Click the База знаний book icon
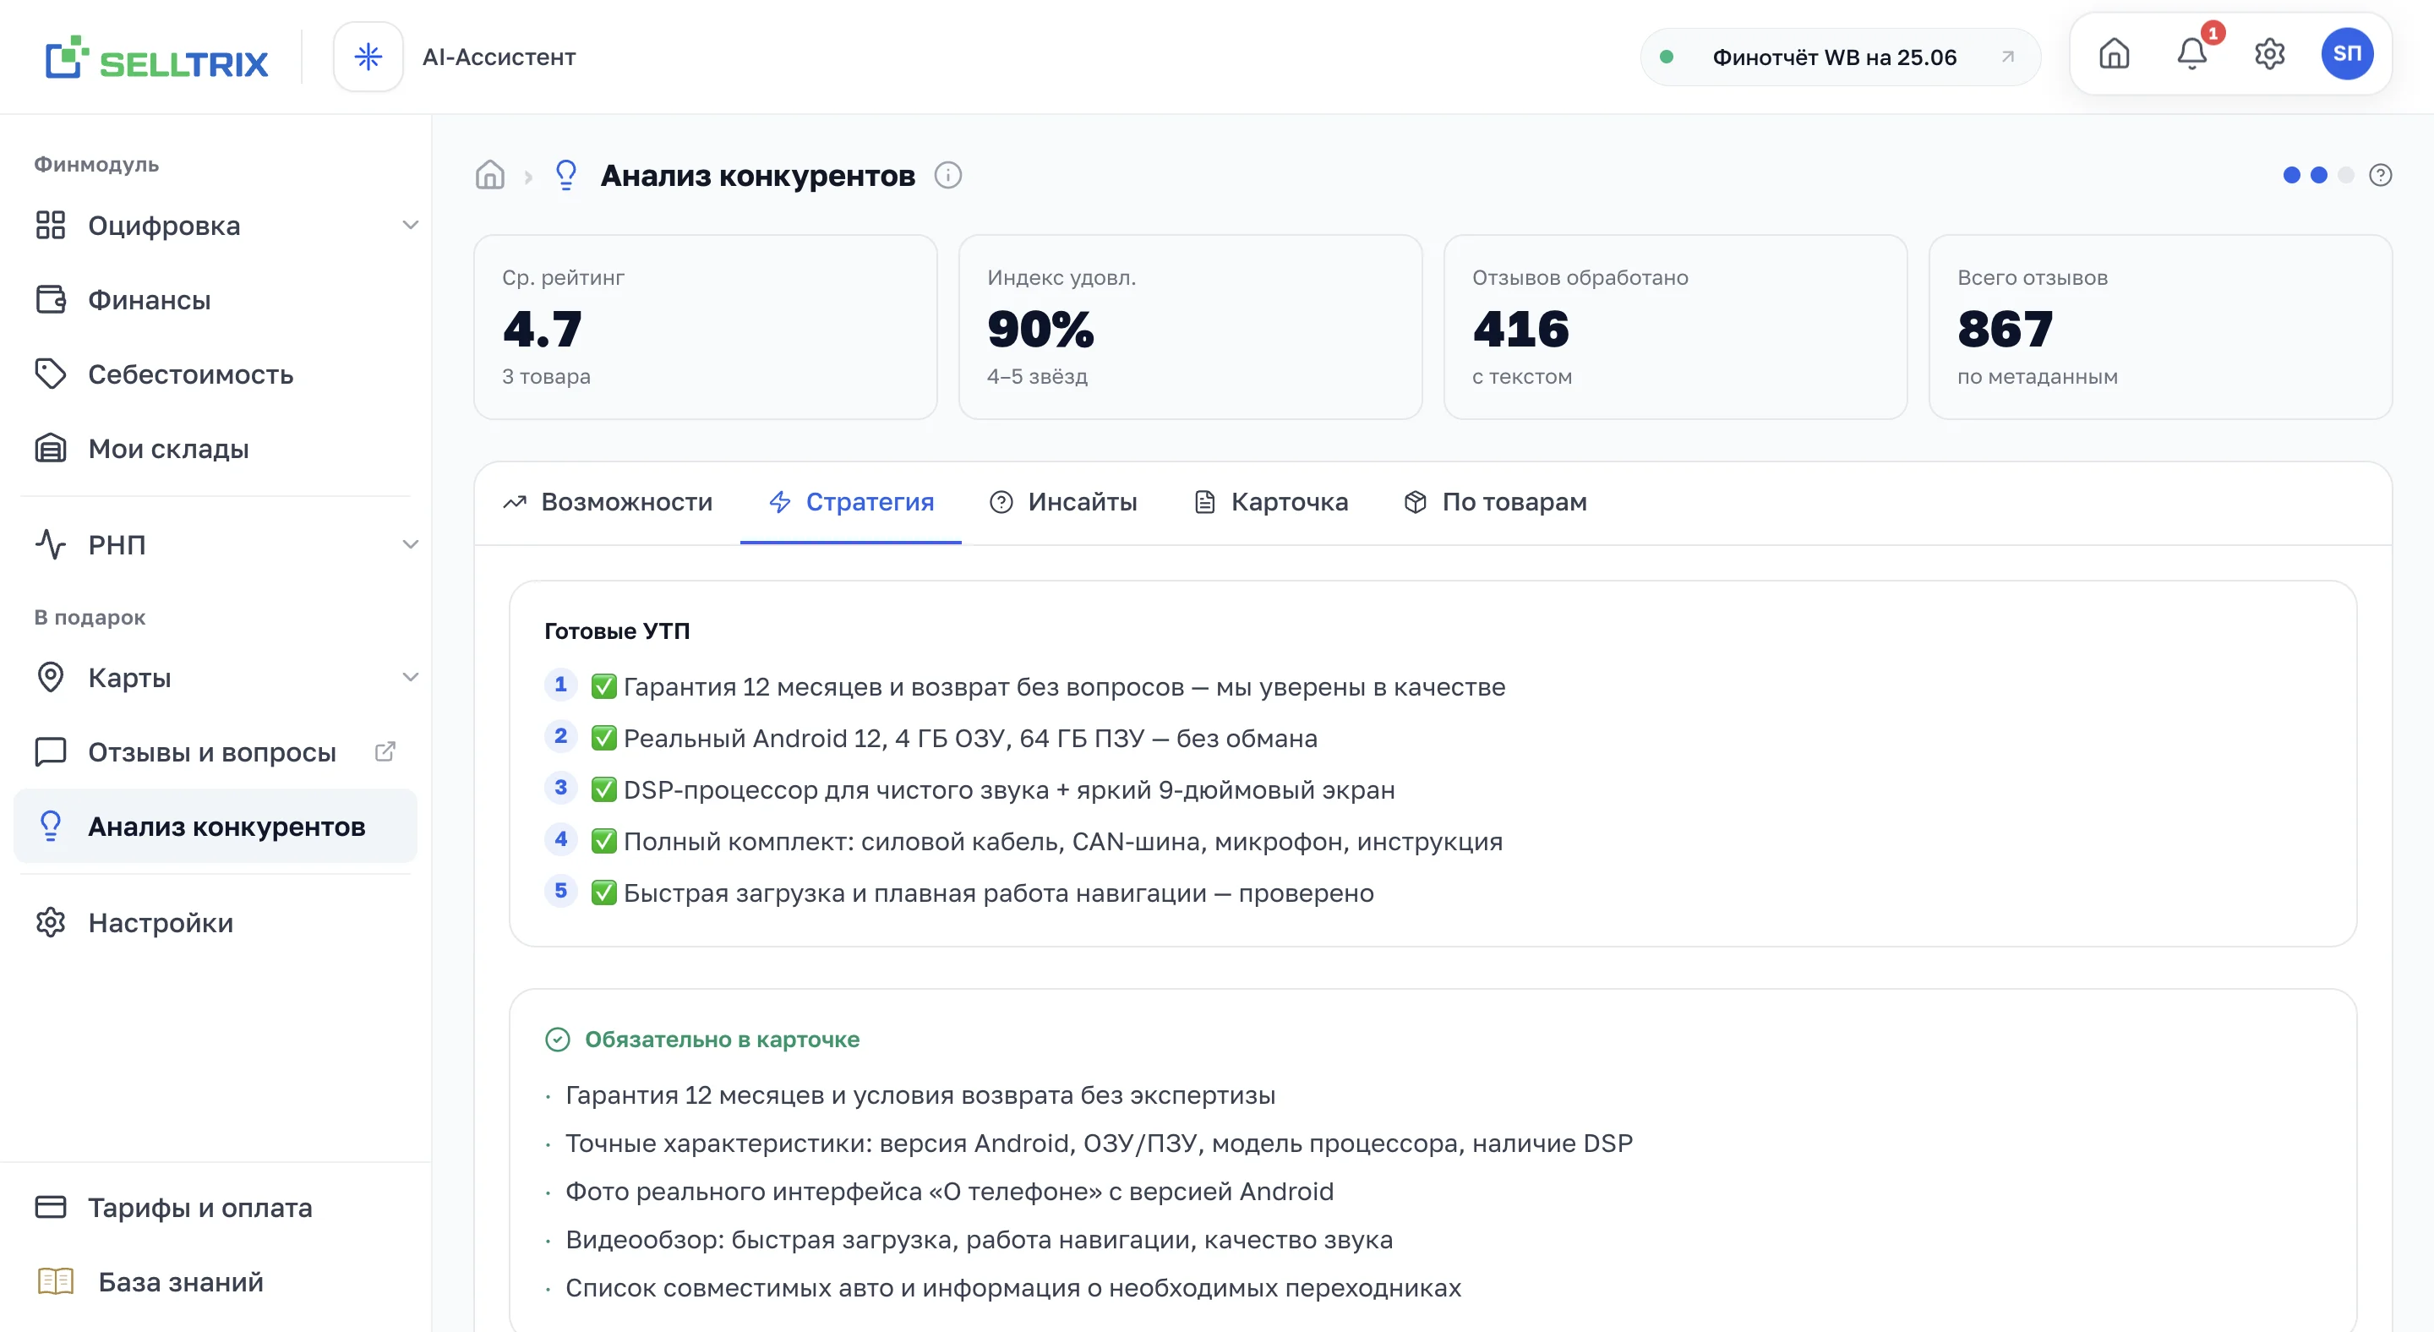Screen dimensions: 2434x1332 tap(55, 1282)
